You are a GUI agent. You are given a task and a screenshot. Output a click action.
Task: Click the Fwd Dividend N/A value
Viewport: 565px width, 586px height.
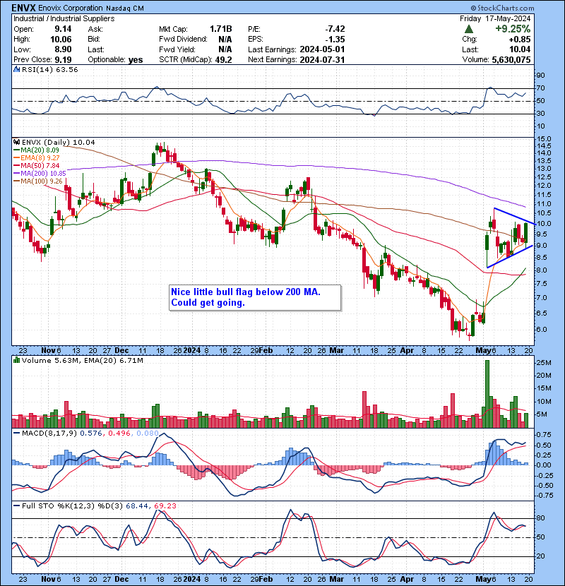tap(225, 40)
